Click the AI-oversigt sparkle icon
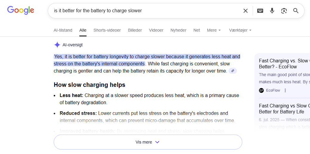The width and height of the screenshot is (310, 154). point(57,45)
